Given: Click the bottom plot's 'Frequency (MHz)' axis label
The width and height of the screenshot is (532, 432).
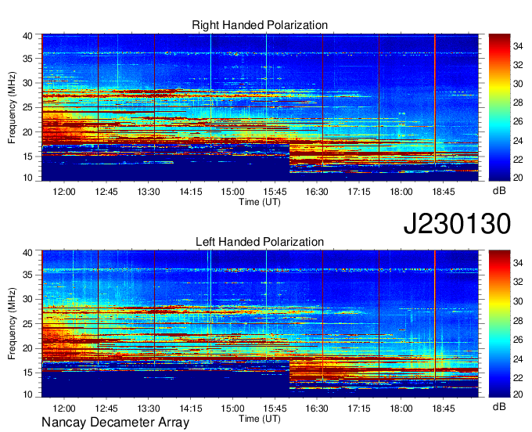Looking at the screenshot, I should click(12, 324).
